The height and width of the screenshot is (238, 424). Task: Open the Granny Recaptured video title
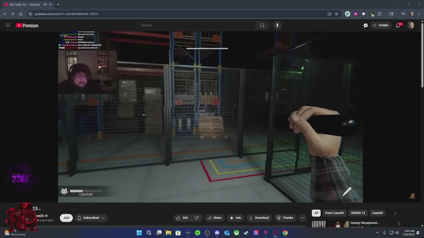point(364,223)
